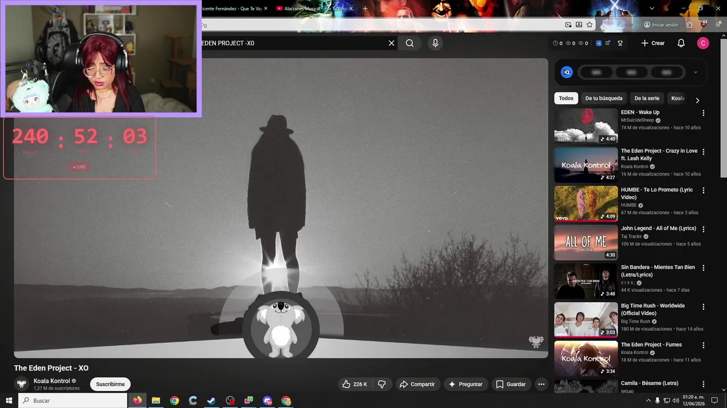727x408 pixels.
Task: Expand the vidIQ panel chevron
Action: point(695,72)
